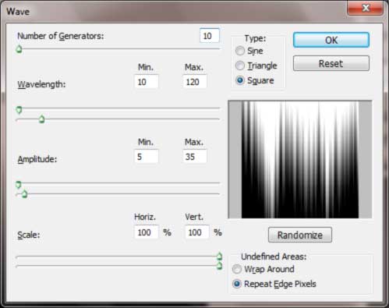Click the Vertical Scale percent field

(x=197, y=232)
